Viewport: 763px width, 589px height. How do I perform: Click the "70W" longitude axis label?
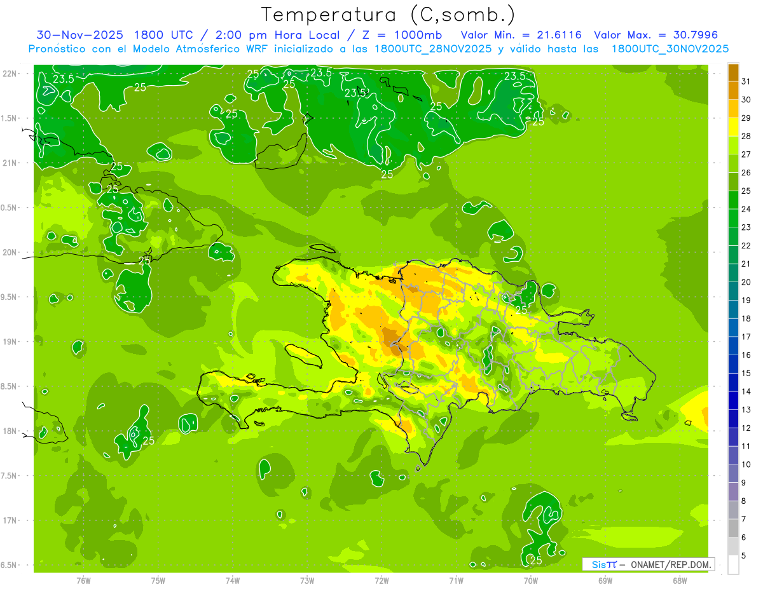pos(531,581)
